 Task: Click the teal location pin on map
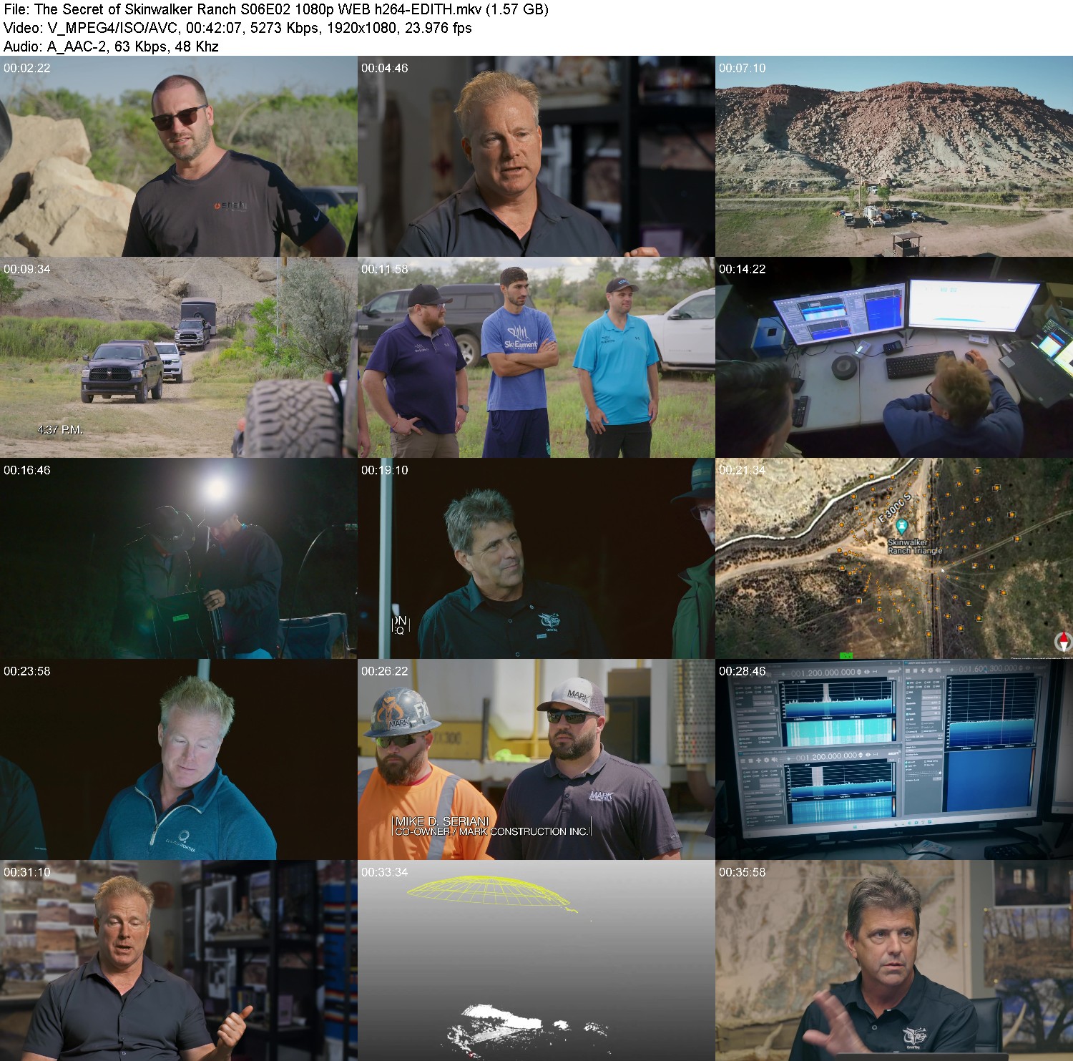(x=901, y=528)
